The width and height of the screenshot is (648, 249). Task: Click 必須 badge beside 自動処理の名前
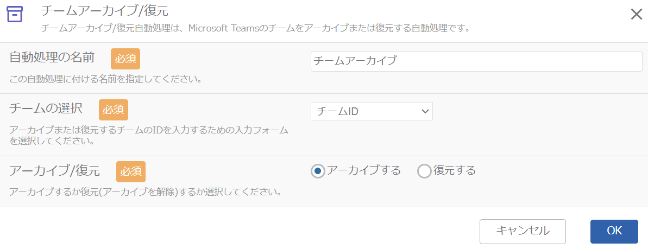tap(125, 59)
